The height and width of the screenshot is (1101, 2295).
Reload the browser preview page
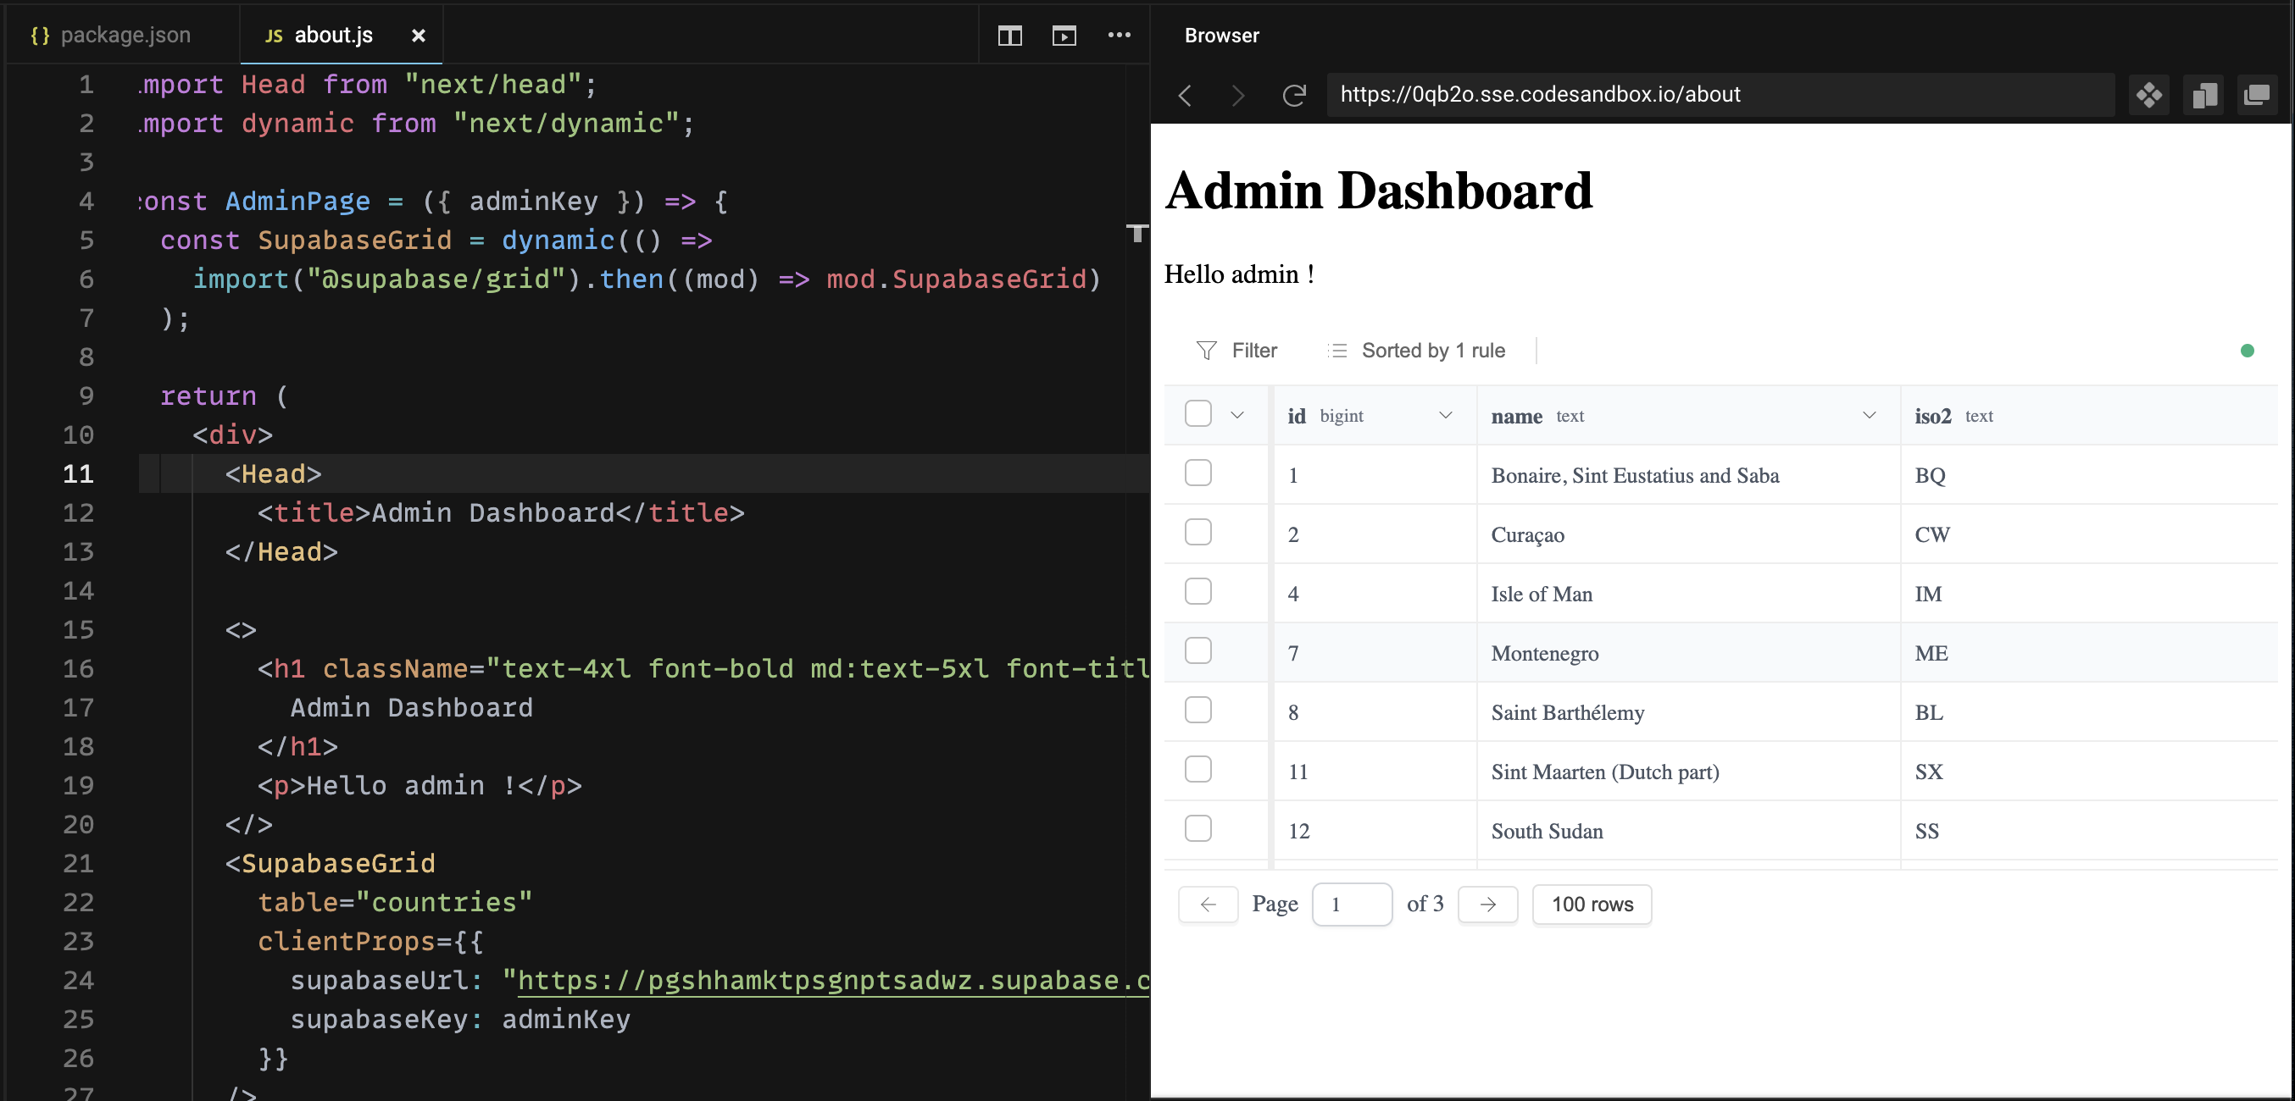coord(1294,94)
